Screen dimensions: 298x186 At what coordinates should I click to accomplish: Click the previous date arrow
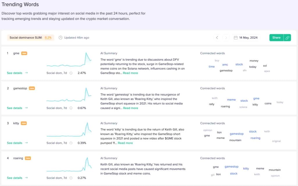point(217,38)
